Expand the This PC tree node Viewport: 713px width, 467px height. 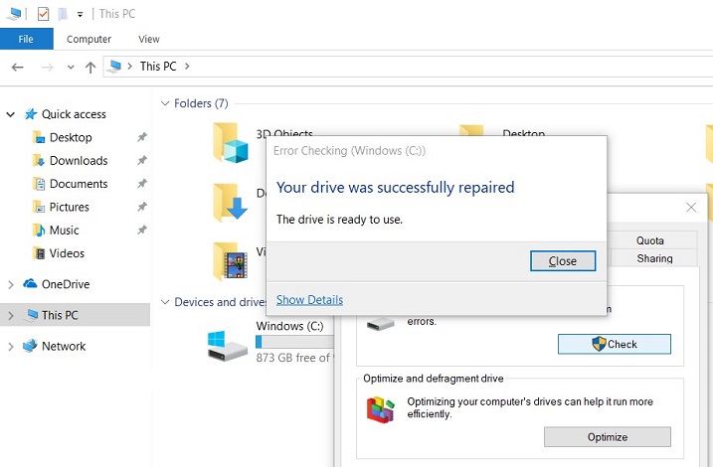11,315
